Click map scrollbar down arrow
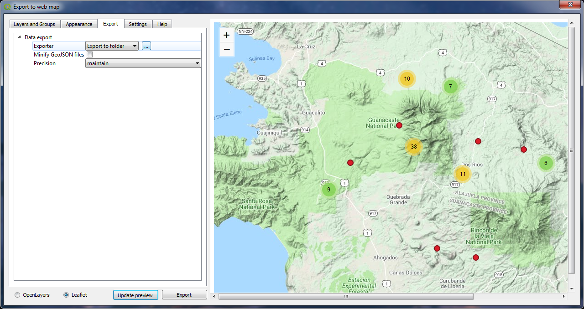 point(571,289)
